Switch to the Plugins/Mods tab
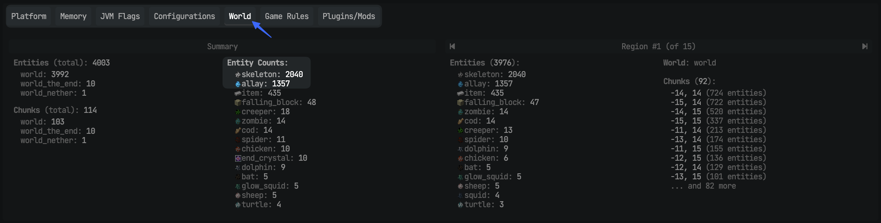Viewport: 881px width, 223px height. coord(349,16)
